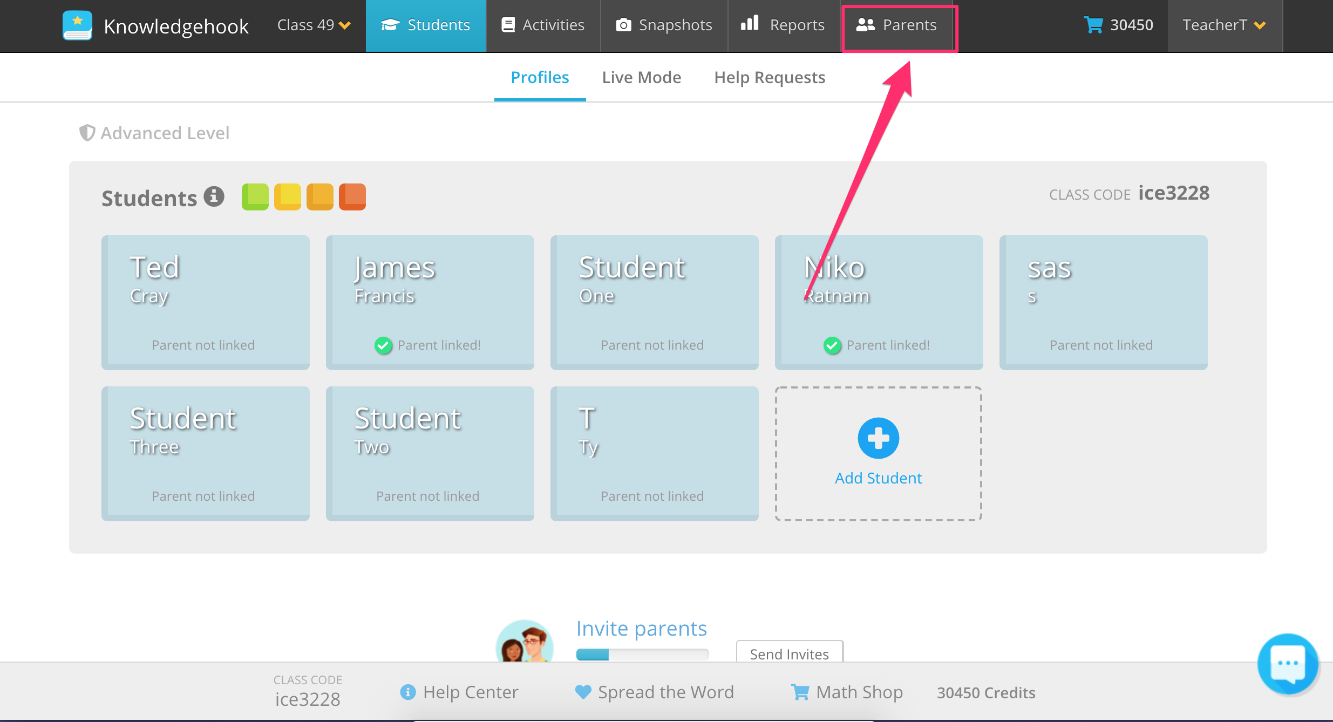The height and width of the screenshot is (722, 1333).
Task: Click the Math Shop cart icon
Action: click(x=800, y=692)
